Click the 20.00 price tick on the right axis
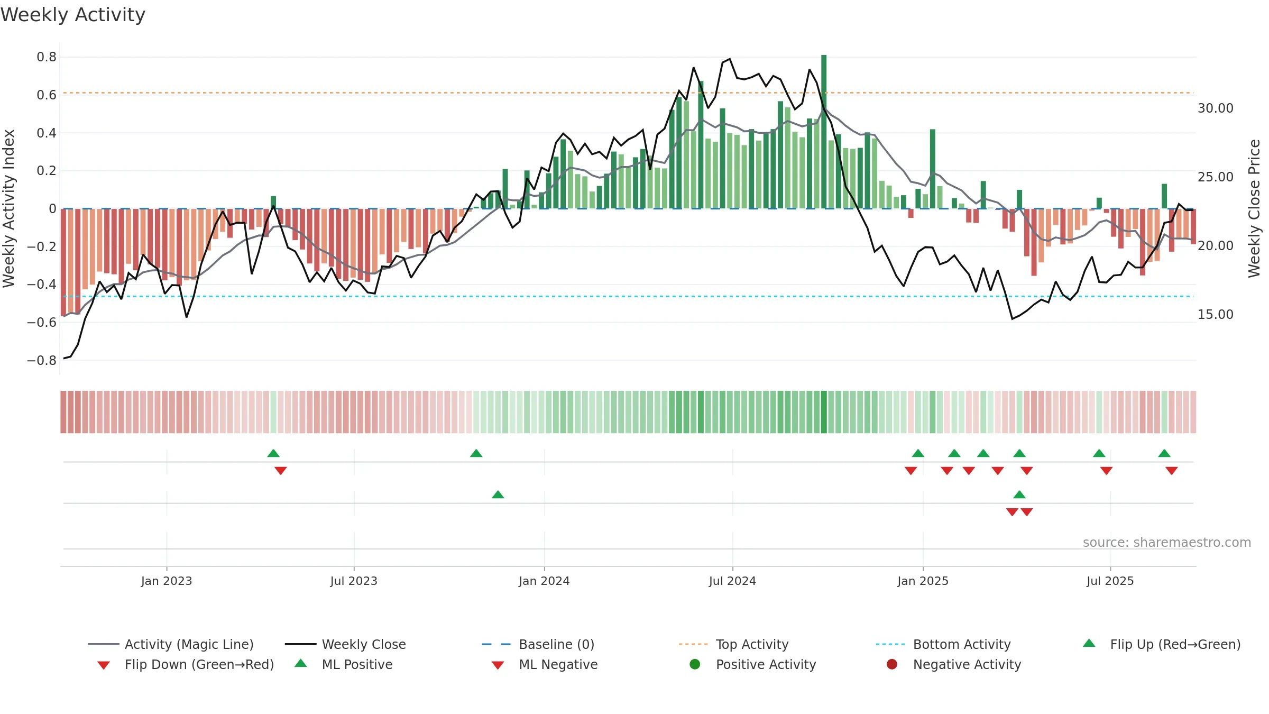The image size is (1269, 714). pos(1216,246)
